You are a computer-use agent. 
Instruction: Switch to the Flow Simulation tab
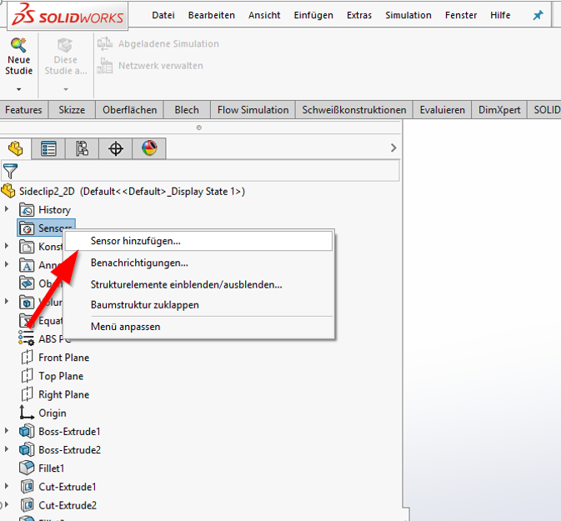[253, 110]
